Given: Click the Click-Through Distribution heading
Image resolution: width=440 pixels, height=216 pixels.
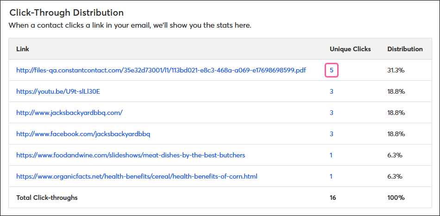Looking at the screenshot, I should (x=67, y=12).
